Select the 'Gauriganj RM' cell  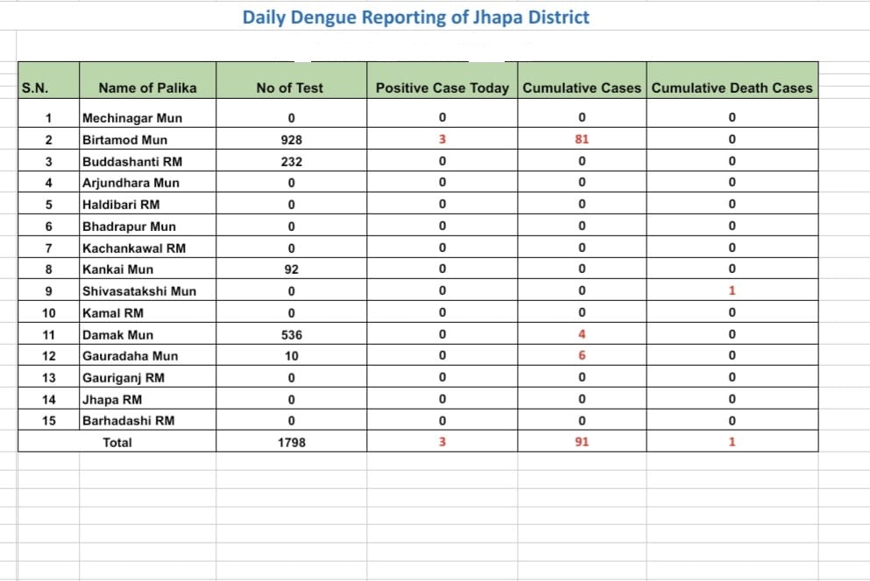(x=147, y=377)
